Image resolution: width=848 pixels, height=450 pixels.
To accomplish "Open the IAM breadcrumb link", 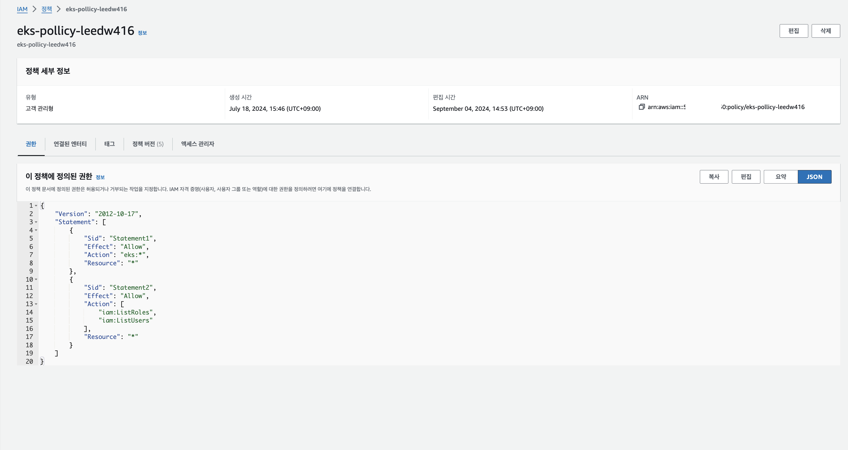I will (x=22, y=9).
